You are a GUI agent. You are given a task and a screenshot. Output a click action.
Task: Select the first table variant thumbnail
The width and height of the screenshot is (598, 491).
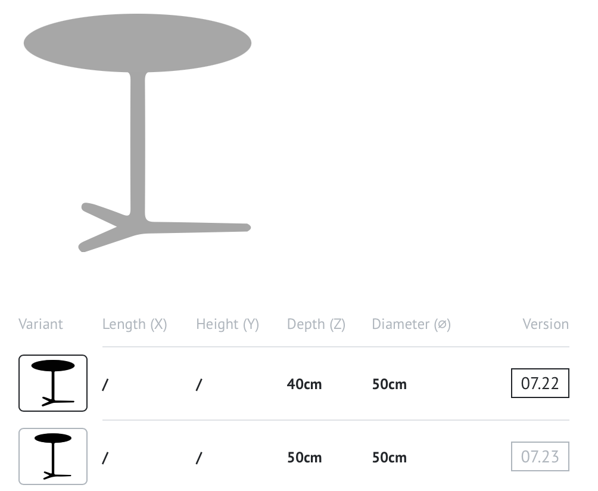[x=53, y=383]
